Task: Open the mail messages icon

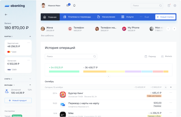Action: click(68, 5)
